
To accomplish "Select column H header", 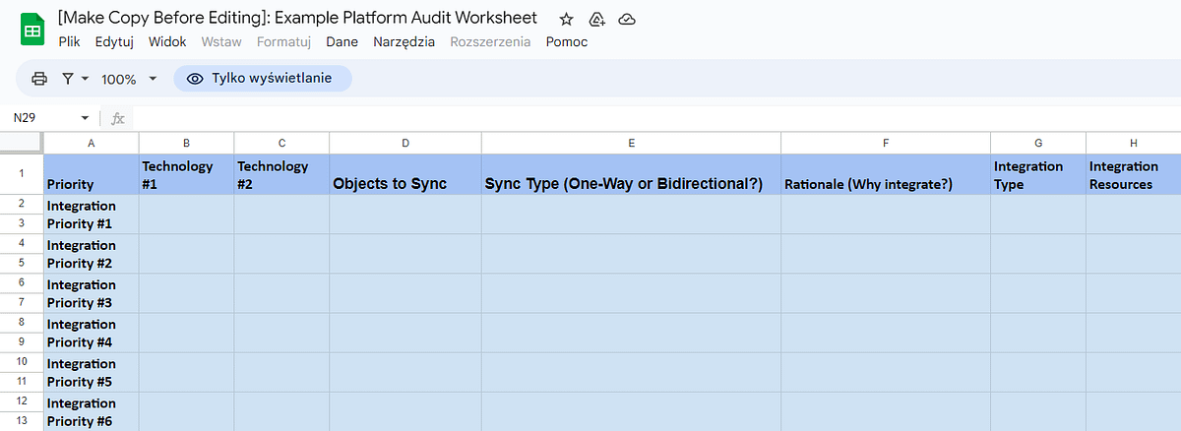I will point(1133,144).
